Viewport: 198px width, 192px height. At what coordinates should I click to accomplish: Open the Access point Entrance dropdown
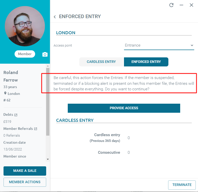click(x=159, y=46)
